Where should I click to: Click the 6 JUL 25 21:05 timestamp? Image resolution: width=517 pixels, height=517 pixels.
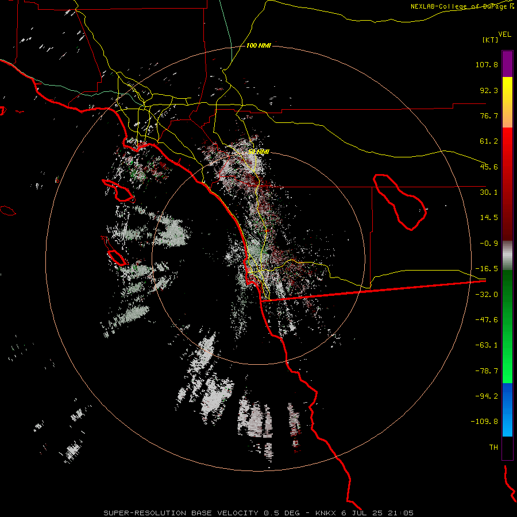coord(377,513)
